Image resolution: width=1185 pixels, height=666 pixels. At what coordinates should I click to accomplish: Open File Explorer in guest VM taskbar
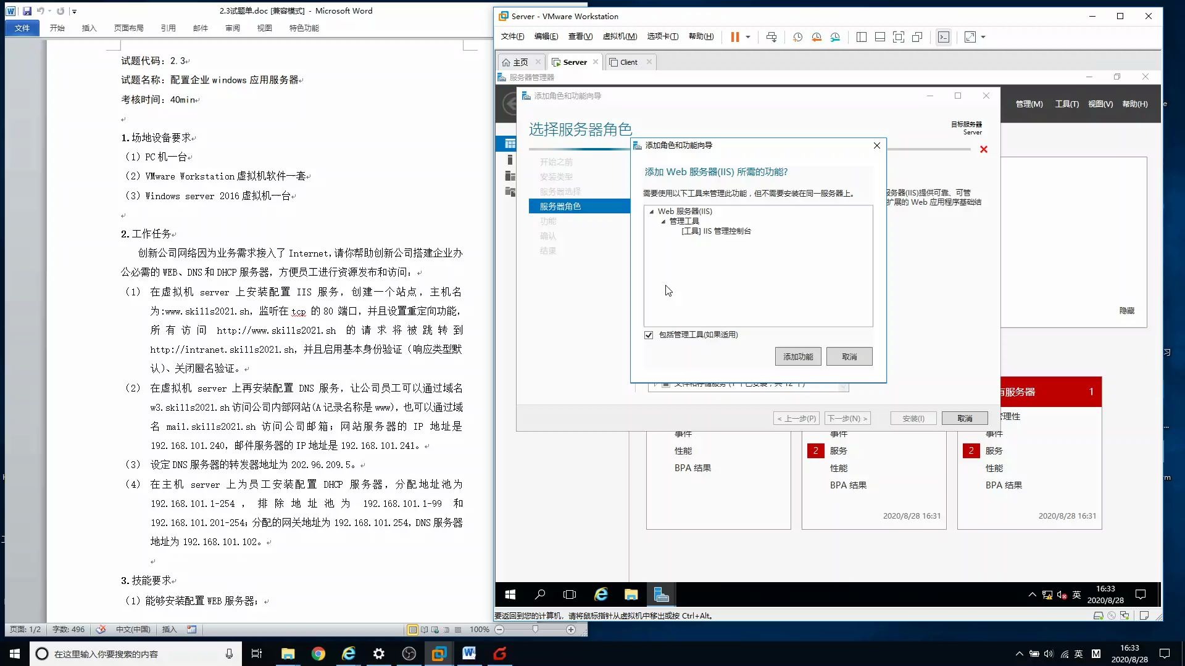pos(631,594)
